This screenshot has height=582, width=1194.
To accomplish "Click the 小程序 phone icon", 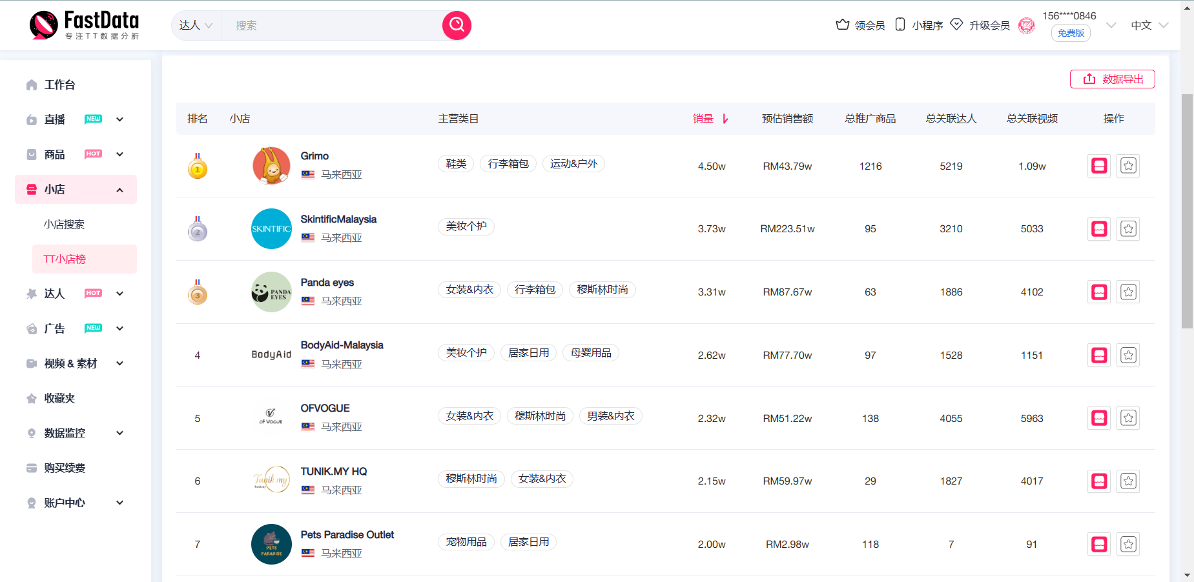I will click(900, 25).
